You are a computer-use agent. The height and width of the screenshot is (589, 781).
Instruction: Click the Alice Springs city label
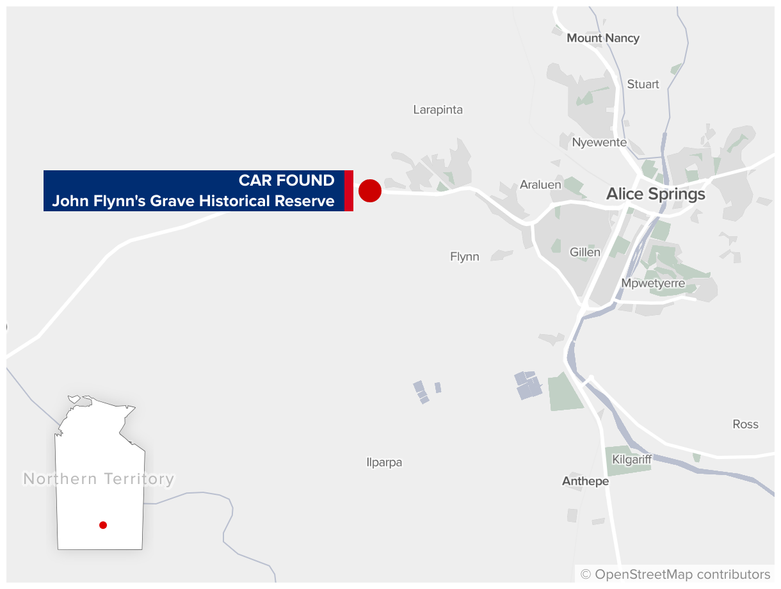pyautogui.click(x=656, y=194)
